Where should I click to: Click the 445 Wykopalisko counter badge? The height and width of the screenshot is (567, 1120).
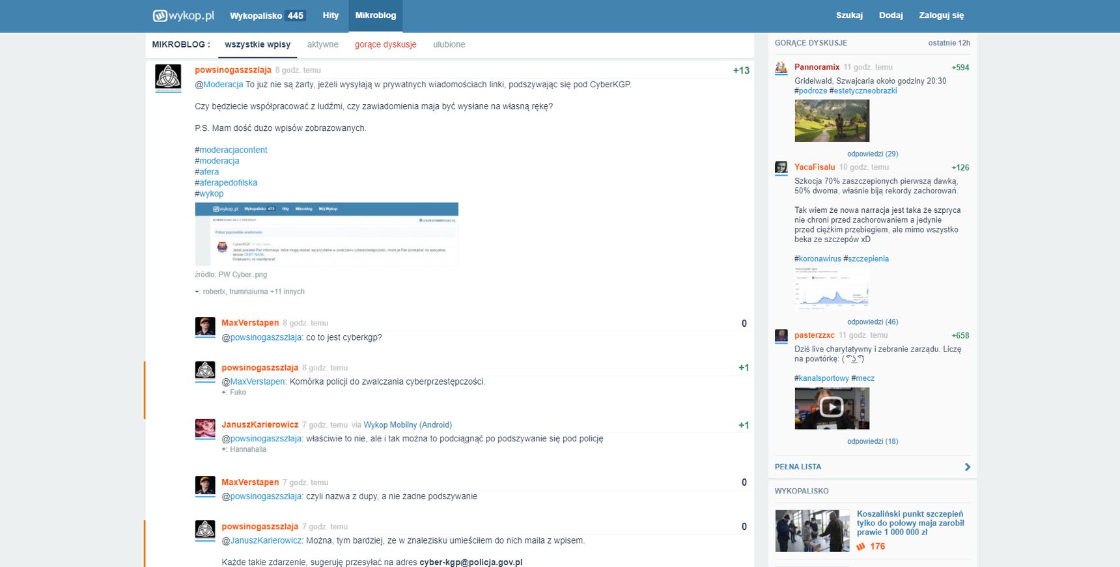click(x=296, y=16)
